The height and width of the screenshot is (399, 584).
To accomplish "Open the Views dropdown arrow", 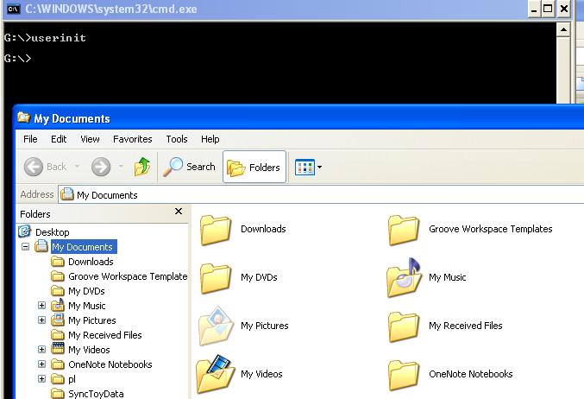I will click(x=319, y=167).
